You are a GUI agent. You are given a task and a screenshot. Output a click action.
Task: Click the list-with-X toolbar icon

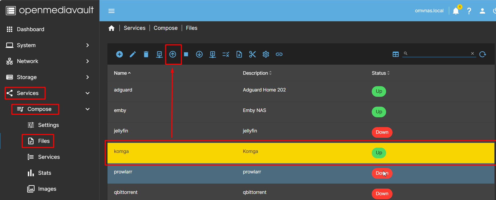[x=226, y=54]
